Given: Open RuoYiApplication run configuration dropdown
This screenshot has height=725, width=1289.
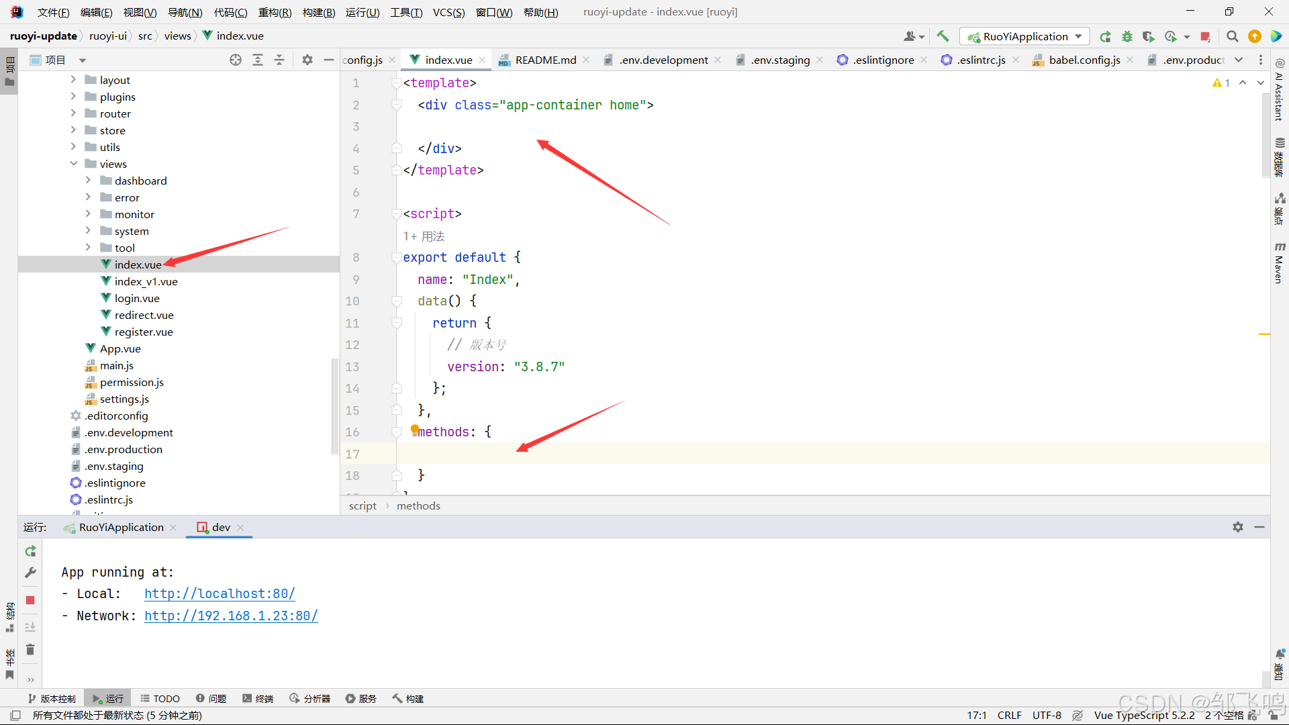Looking at the screenshot, I should coord(1024,36).
